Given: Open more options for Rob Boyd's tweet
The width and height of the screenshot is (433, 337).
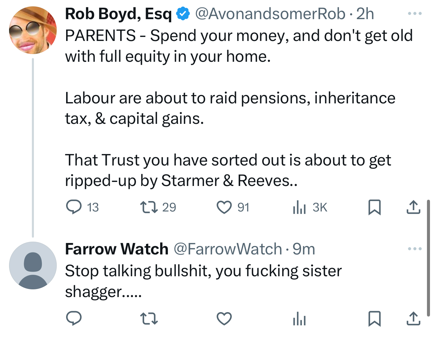Looking at the screenshot, I should (415, 14).
